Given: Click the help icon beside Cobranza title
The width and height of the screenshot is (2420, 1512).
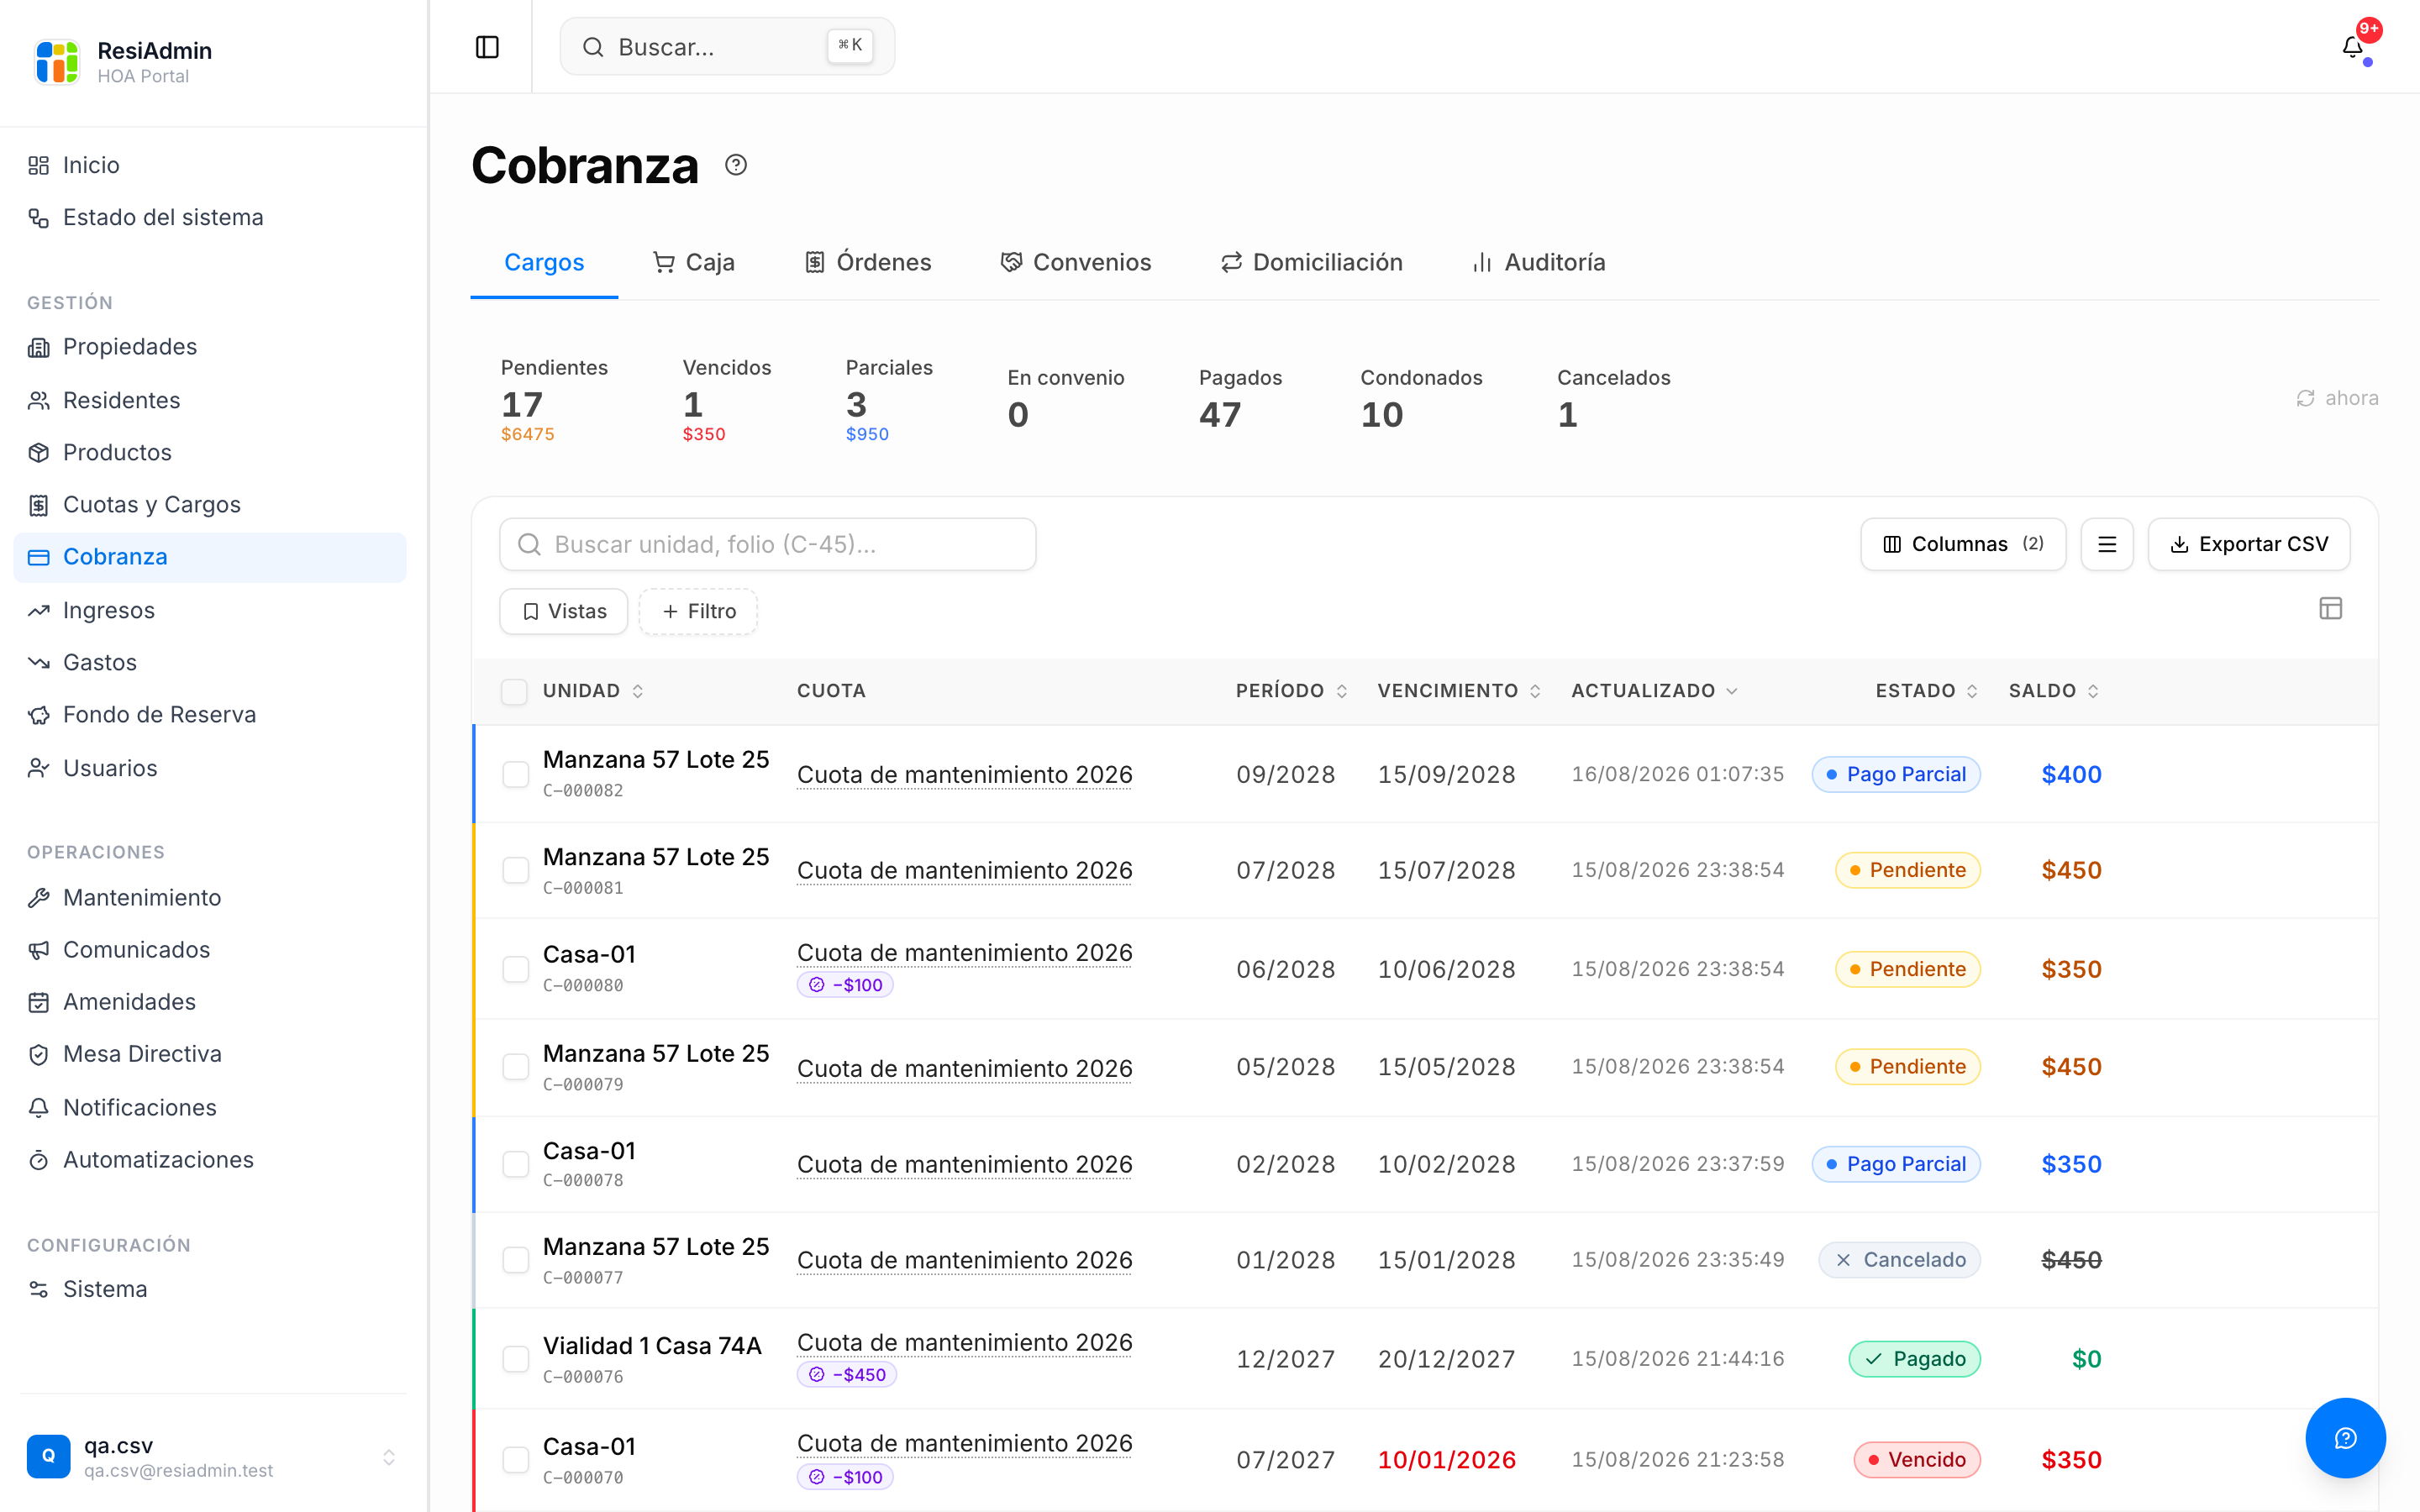Looking at the screenshot, I should point(736,165).
